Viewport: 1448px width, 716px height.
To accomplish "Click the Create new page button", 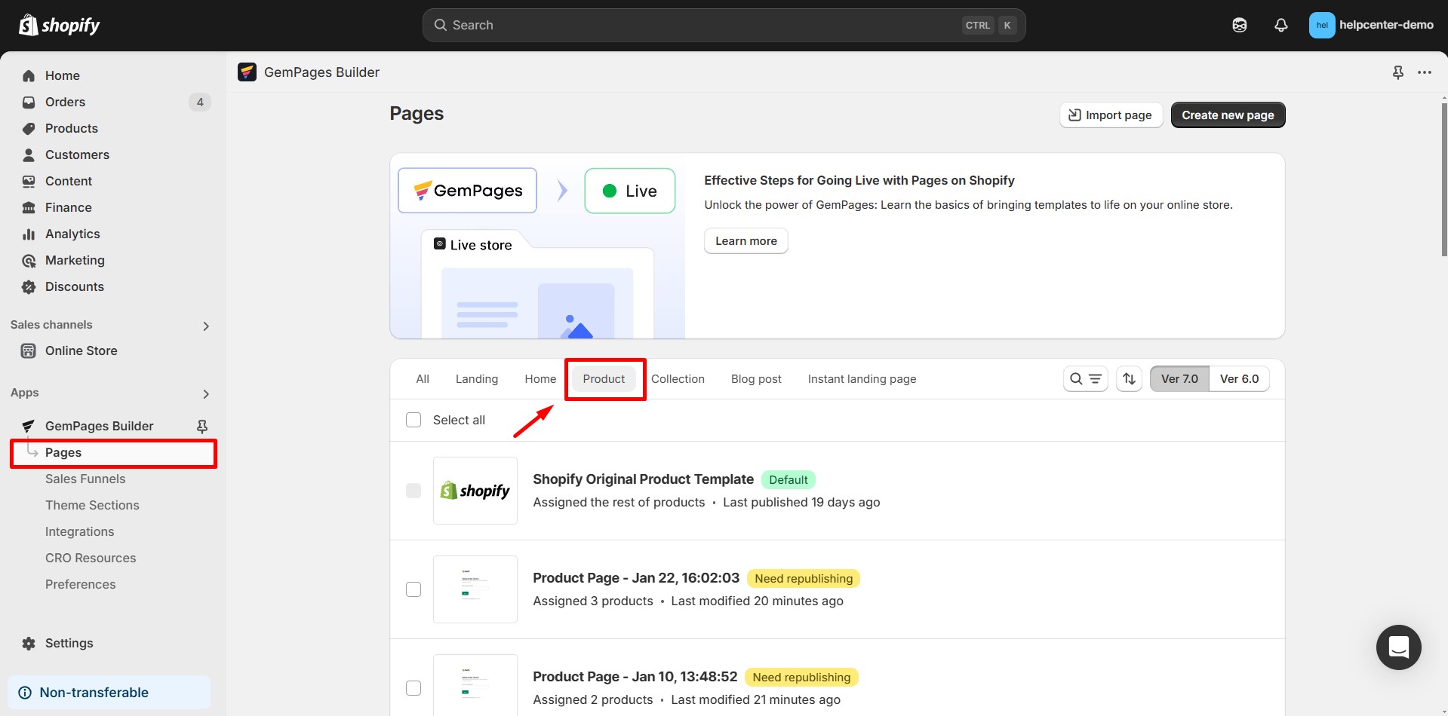I will (1228, 115).
